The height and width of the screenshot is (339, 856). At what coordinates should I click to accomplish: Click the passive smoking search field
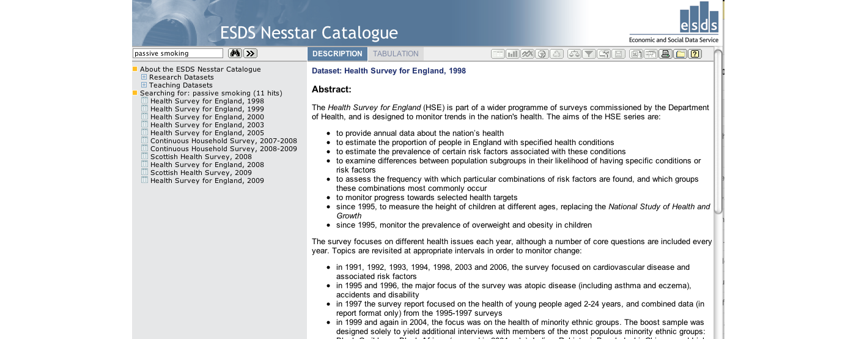tap(178, 54)
